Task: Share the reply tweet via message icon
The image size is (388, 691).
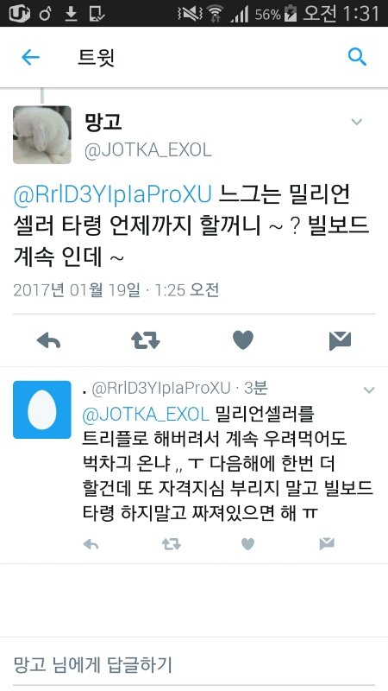Action: 327,544
